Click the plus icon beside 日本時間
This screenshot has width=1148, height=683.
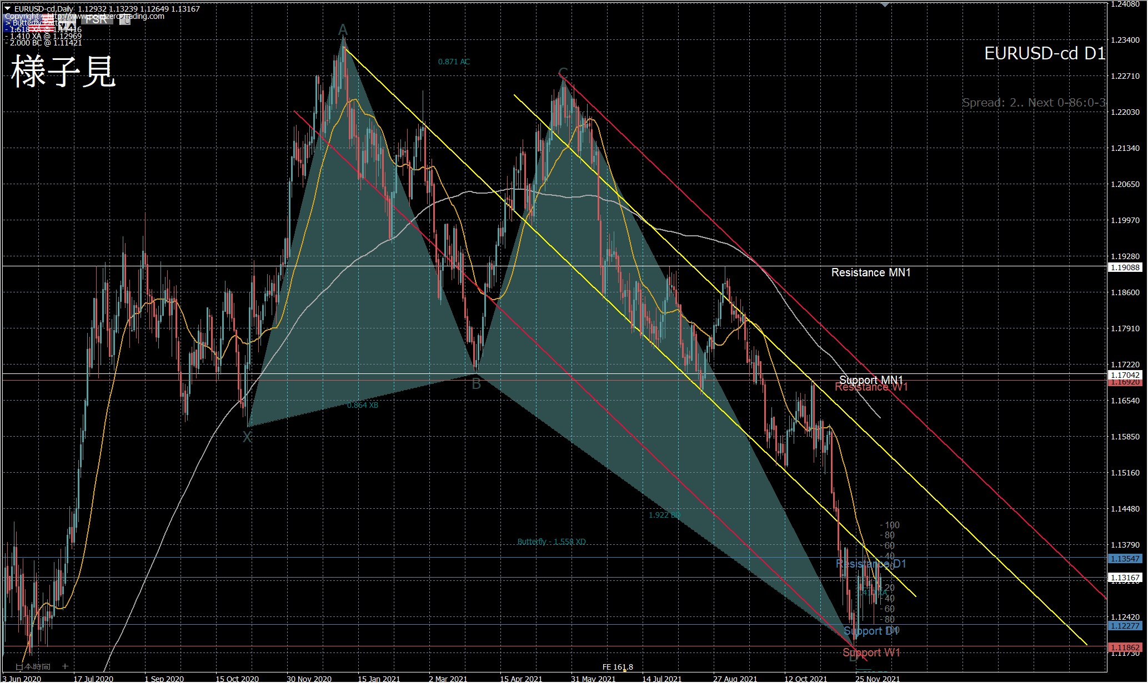point(65,666)
